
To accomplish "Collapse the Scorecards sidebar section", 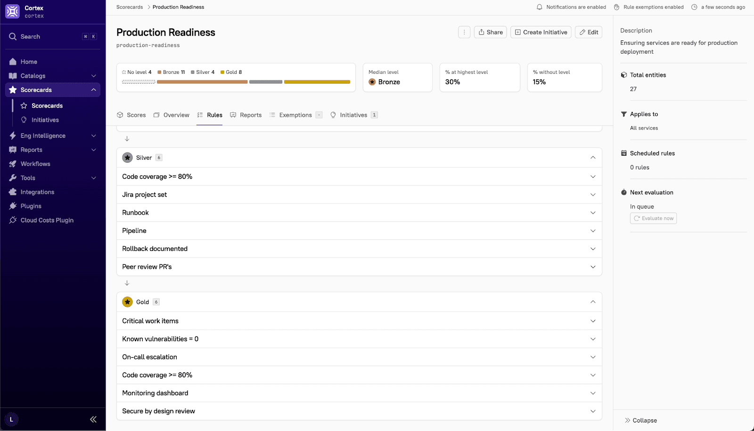I will 93,90.
